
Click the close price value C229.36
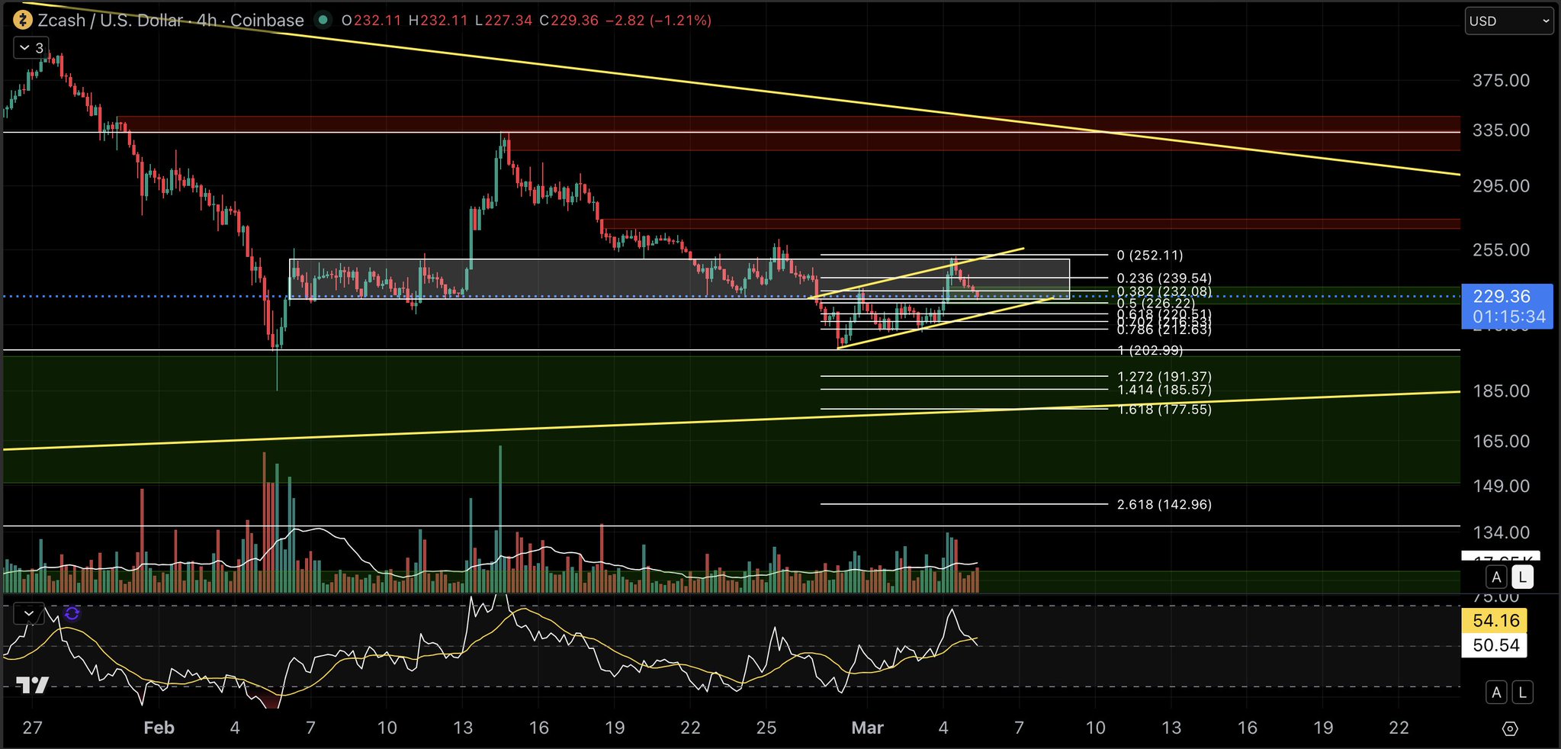click(568, 21)
